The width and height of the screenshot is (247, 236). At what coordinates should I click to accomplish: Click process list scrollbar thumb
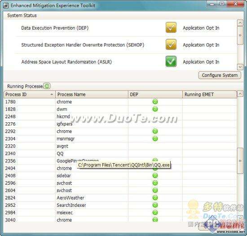[x=240, y=161]
